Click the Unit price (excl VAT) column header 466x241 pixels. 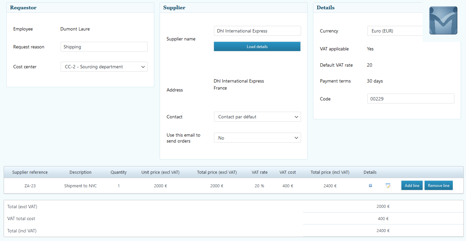160,172
